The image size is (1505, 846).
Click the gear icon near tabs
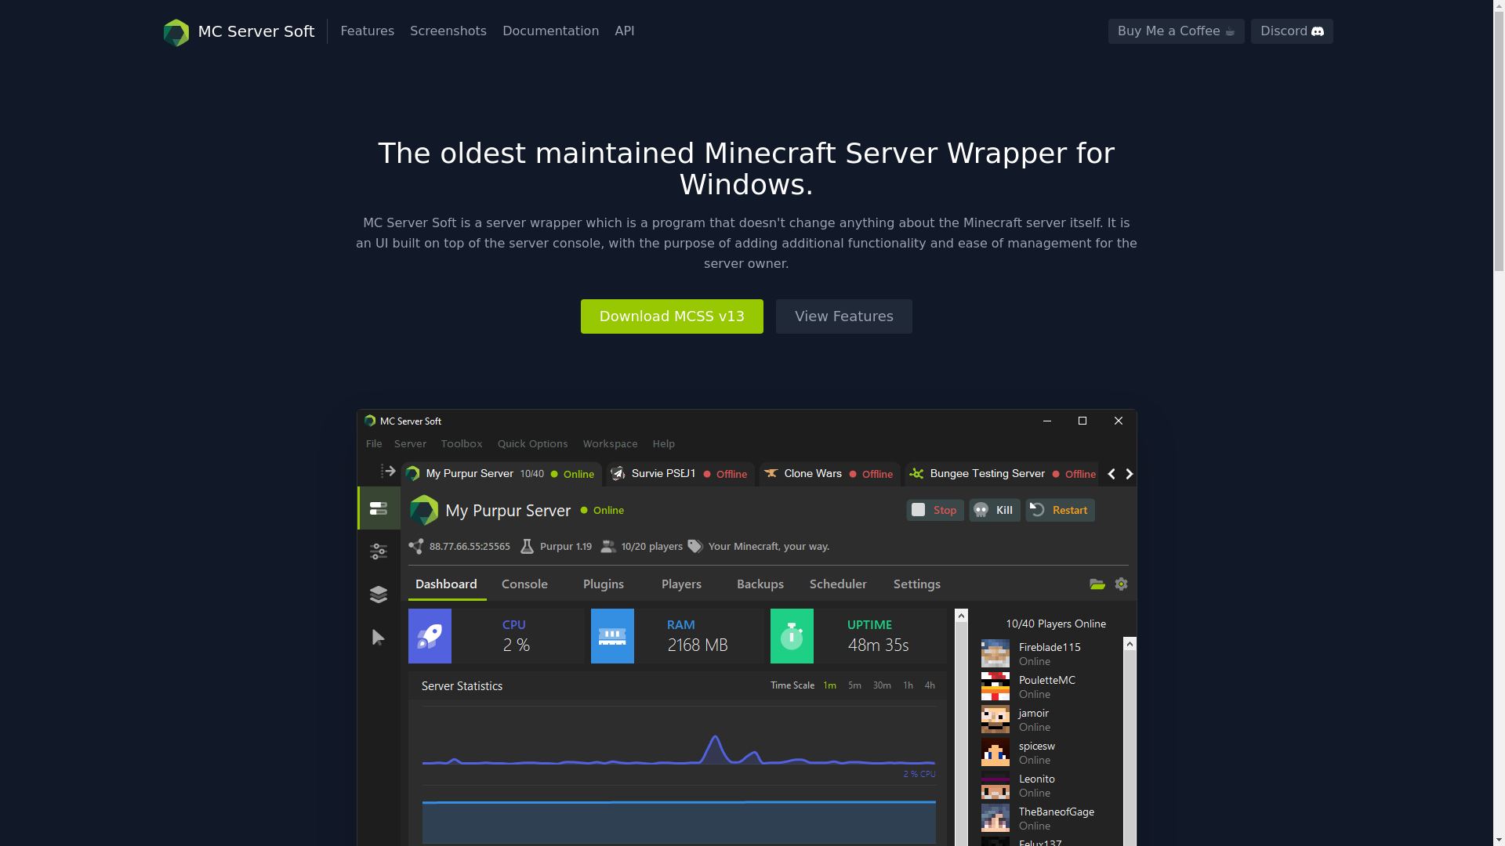pyautogui.click(x=1122, y=584)
